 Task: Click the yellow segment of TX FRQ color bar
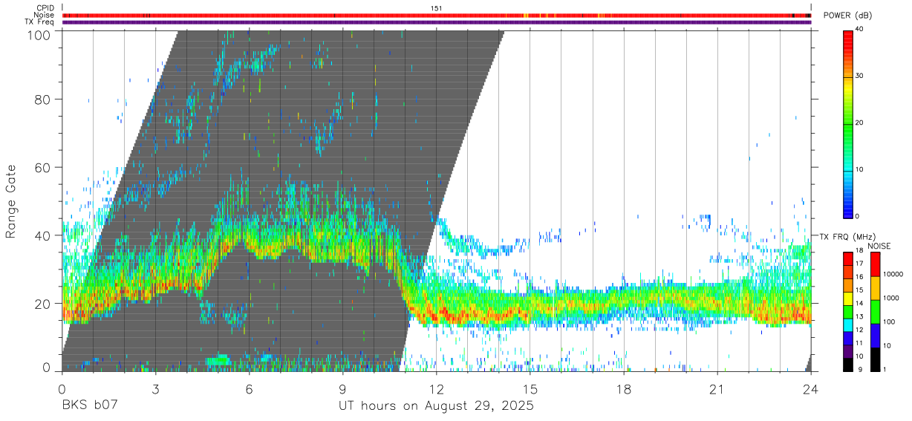tap(848, 298)
